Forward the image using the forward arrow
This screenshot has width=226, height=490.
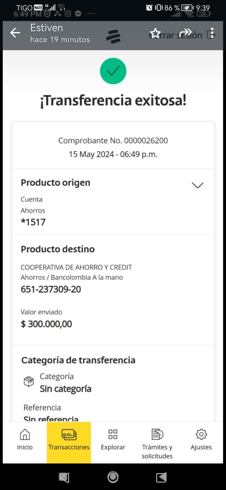tap(185, 32)
